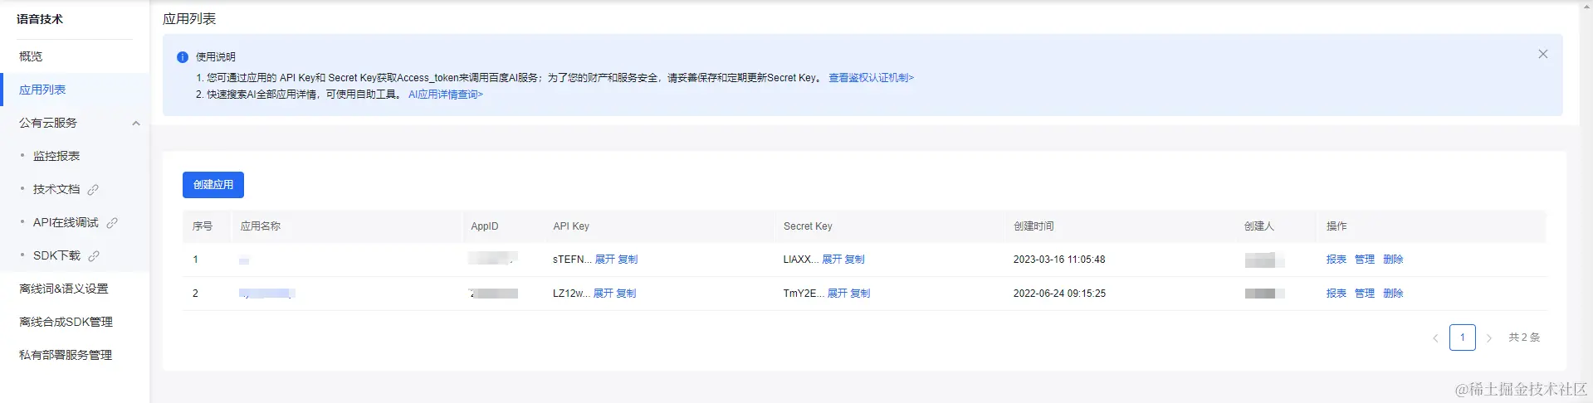Open SDK下载 submenu item
Screen dimensions: 1593x403
click(x=56, y=255)
